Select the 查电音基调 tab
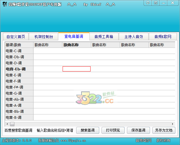180x145 pixels. coord(74,36)
